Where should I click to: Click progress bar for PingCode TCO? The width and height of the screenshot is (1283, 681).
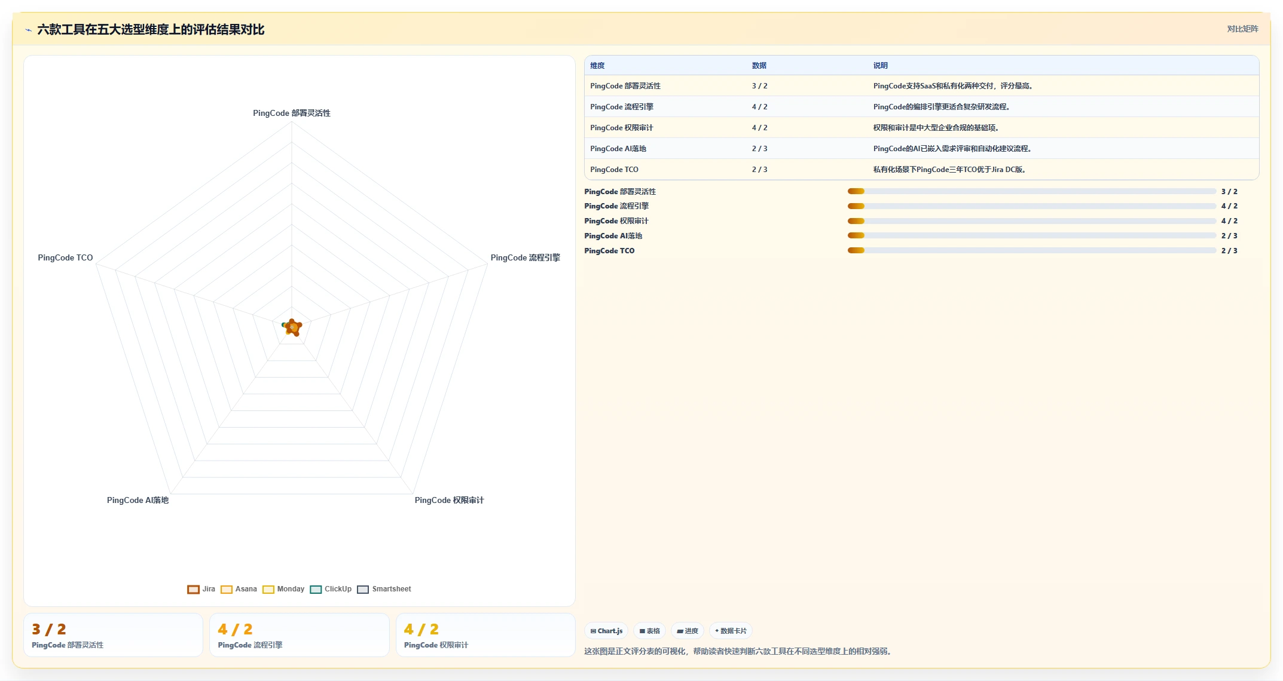point(1032,251)
